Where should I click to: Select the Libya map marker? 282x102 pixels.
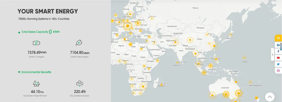tap(131, 44)
